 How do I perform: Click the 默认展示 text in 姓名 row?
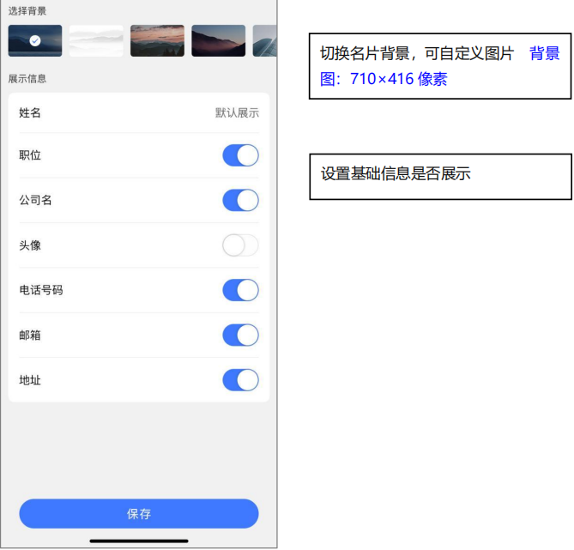coord(237,112)
